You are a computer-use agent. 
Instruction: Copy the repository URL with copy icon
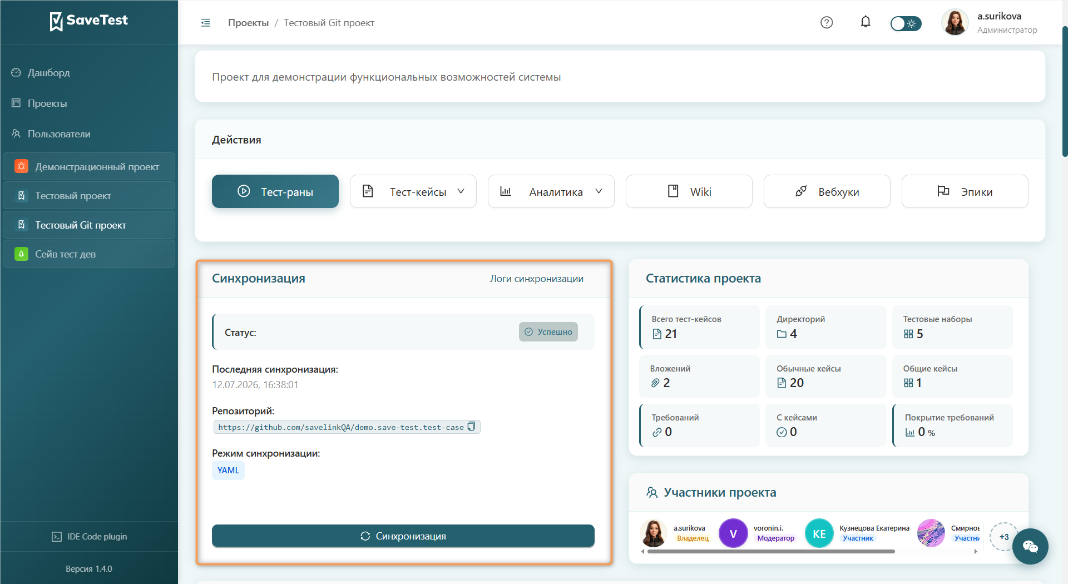pyautogui.click(x=472, y=427)
